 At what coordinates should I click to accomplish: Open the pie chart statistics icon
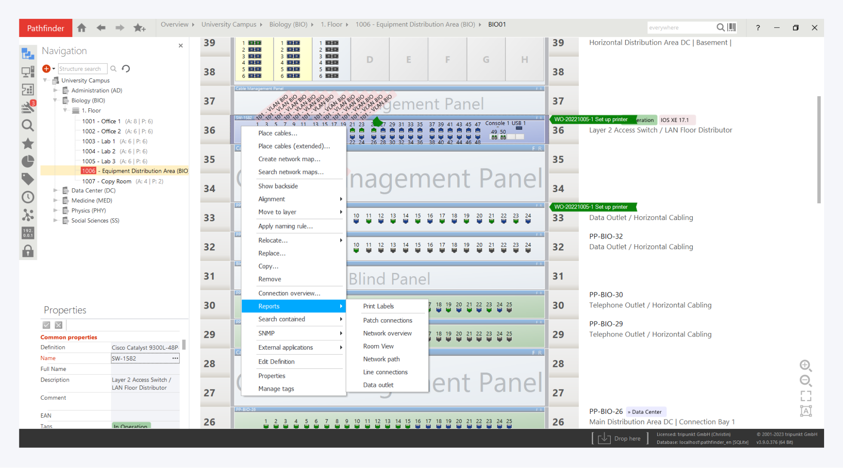28,162
